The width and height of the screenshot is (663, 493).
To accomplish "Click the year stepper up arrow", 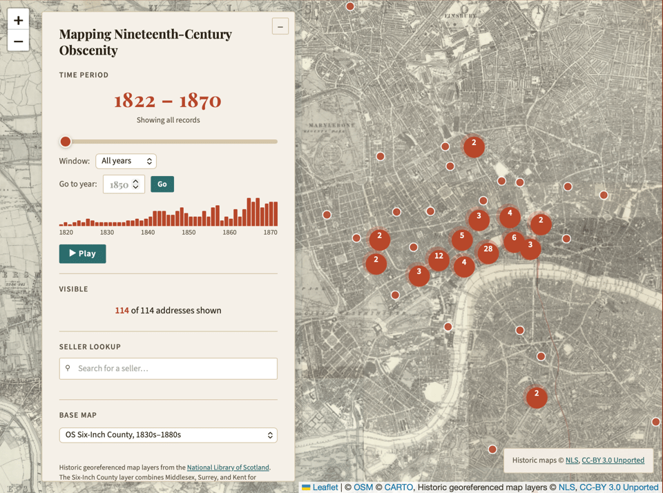I will [x=136, y=181].
